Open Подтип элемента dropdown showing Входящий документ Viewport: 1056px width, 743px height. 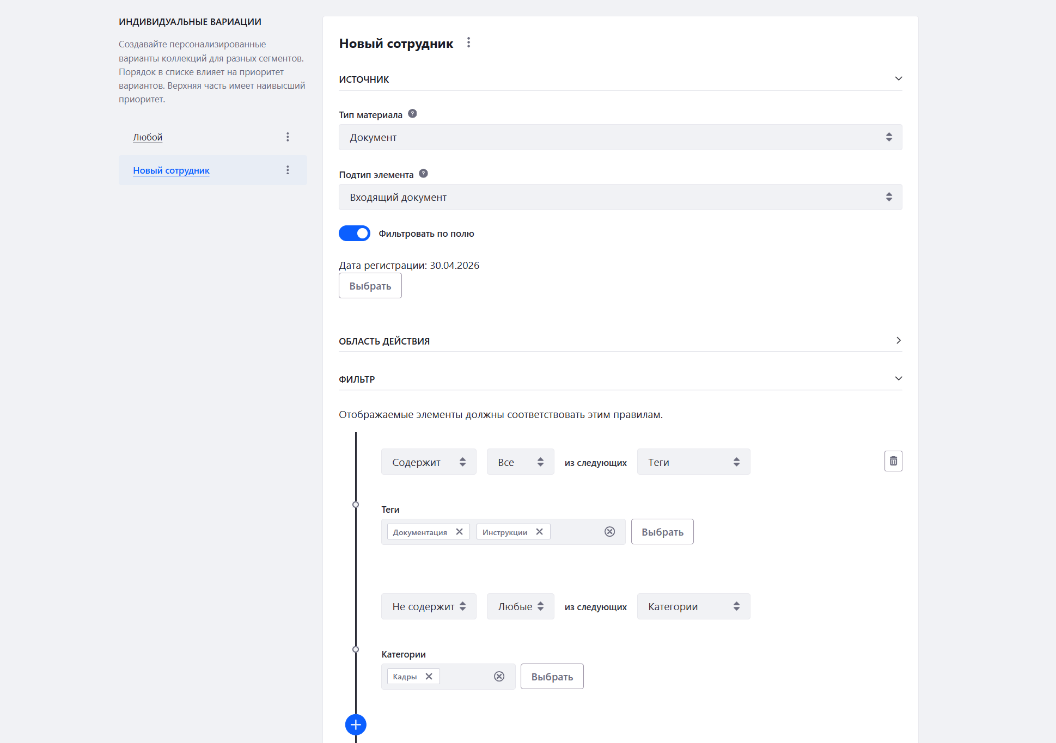[x=620, y=197]
